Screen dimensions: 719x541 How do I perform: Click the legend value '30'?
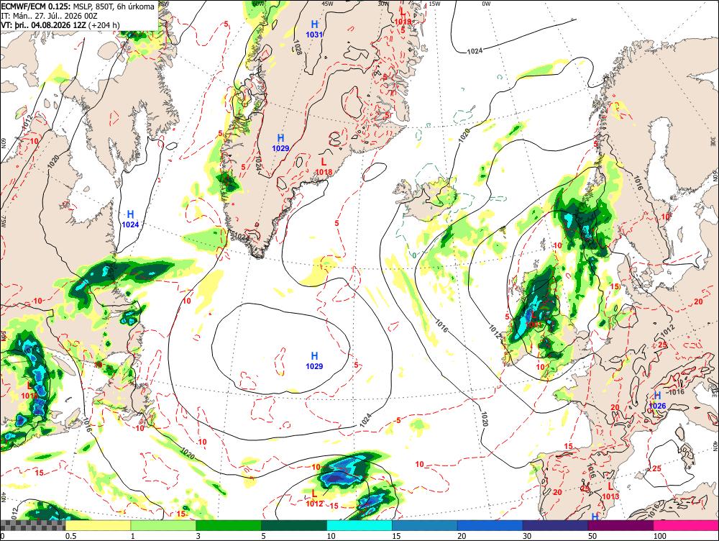(x=527, y=536)
